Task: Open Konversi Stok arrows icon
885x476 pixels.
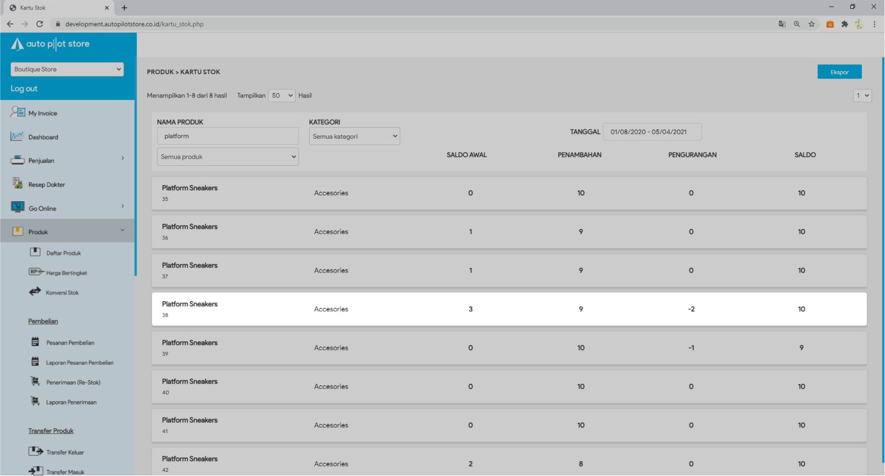Action: point(35,291)
